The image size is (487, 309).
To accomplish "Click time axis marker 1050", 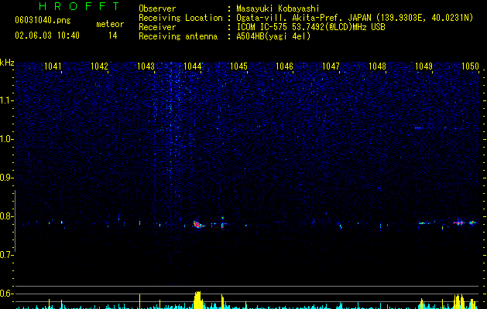I will coord(470,66).
